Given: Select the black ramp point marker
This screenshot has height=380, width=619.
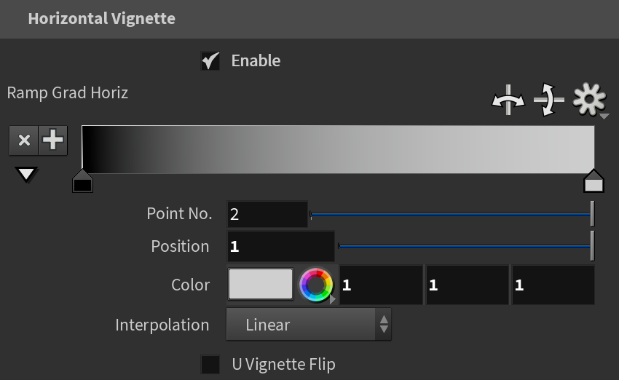Looking at the screenshot, I should [x=82, y=181].
